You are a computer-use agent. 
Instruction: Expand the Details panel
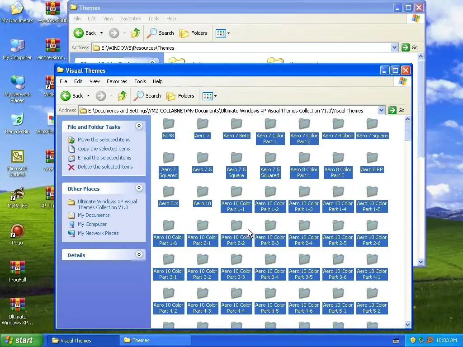(139, 254)
